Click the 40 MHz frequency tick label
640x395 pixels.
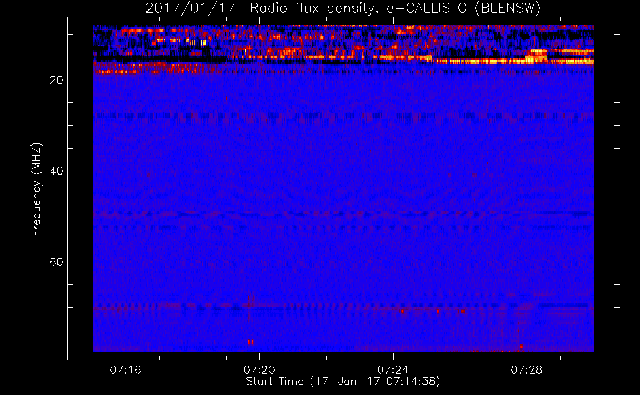(x=57, y=171)
